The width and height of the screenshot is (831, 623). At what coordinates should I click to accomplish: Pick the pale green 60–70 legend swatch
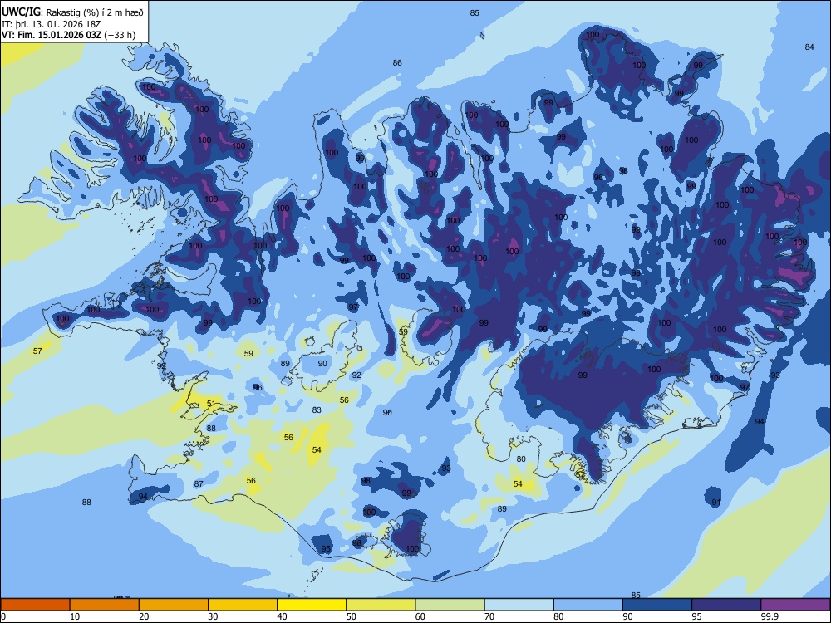(450, 605)
